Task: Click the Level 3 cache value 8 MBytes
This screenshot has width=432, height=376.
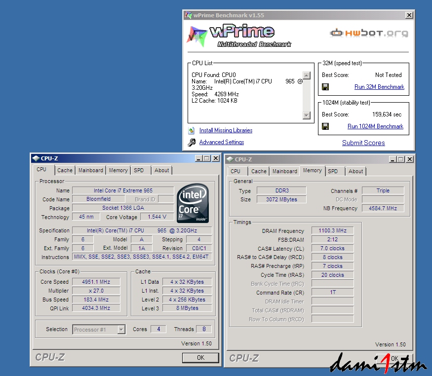Action: (187, 308)
